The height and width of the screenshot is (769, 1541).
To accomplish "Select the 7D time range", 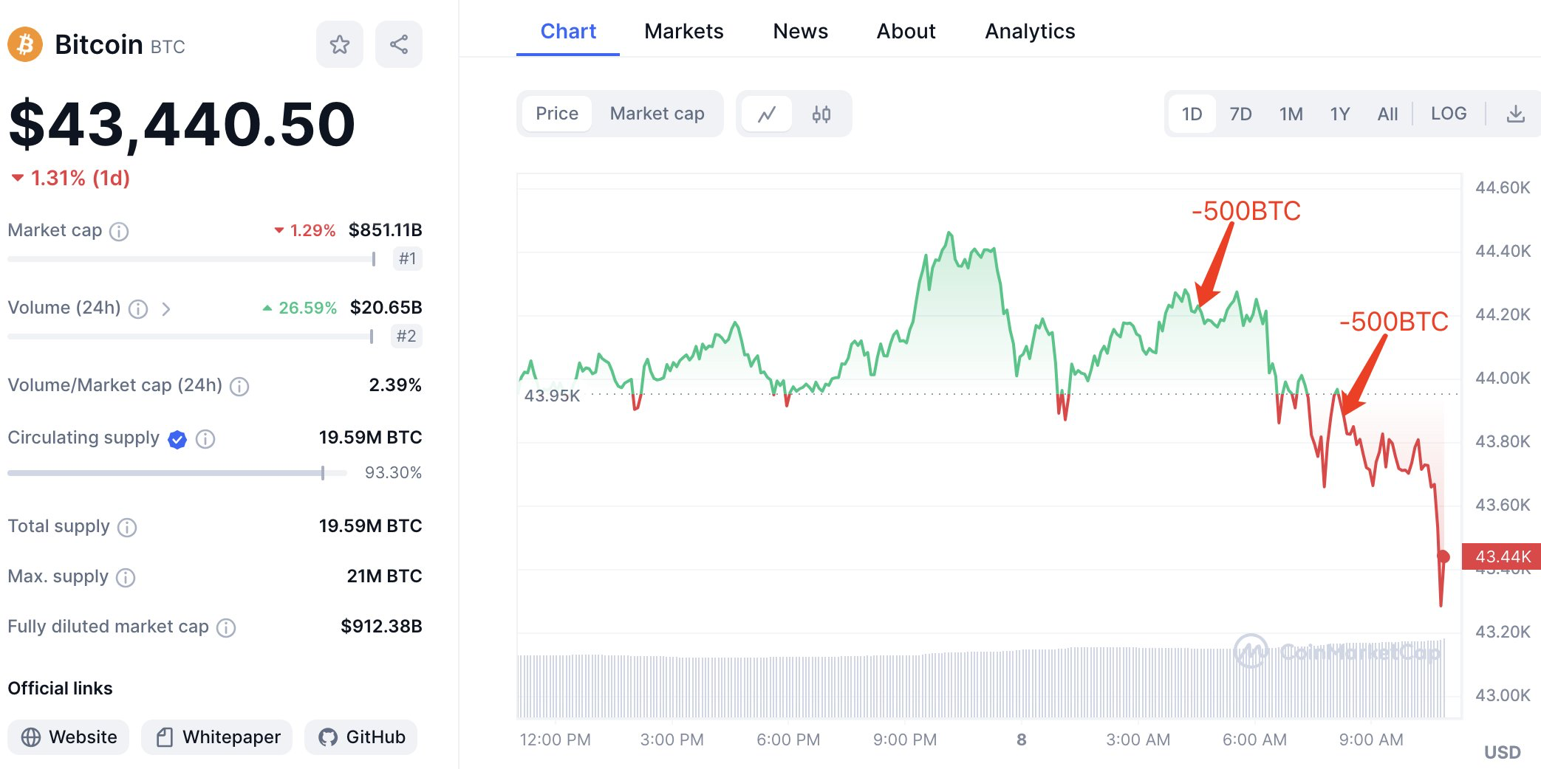I will [1240, 114].
